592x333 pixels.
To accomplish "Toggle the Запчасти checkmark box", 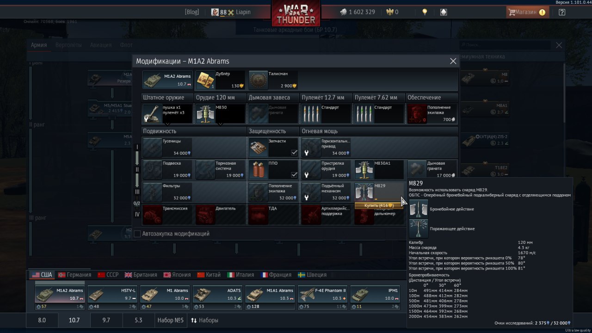I will (x=294, y=153).
